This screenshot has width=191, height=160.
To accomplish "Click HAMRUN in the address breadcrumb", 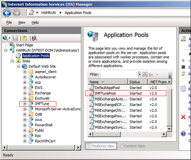I will pos(49,13).
